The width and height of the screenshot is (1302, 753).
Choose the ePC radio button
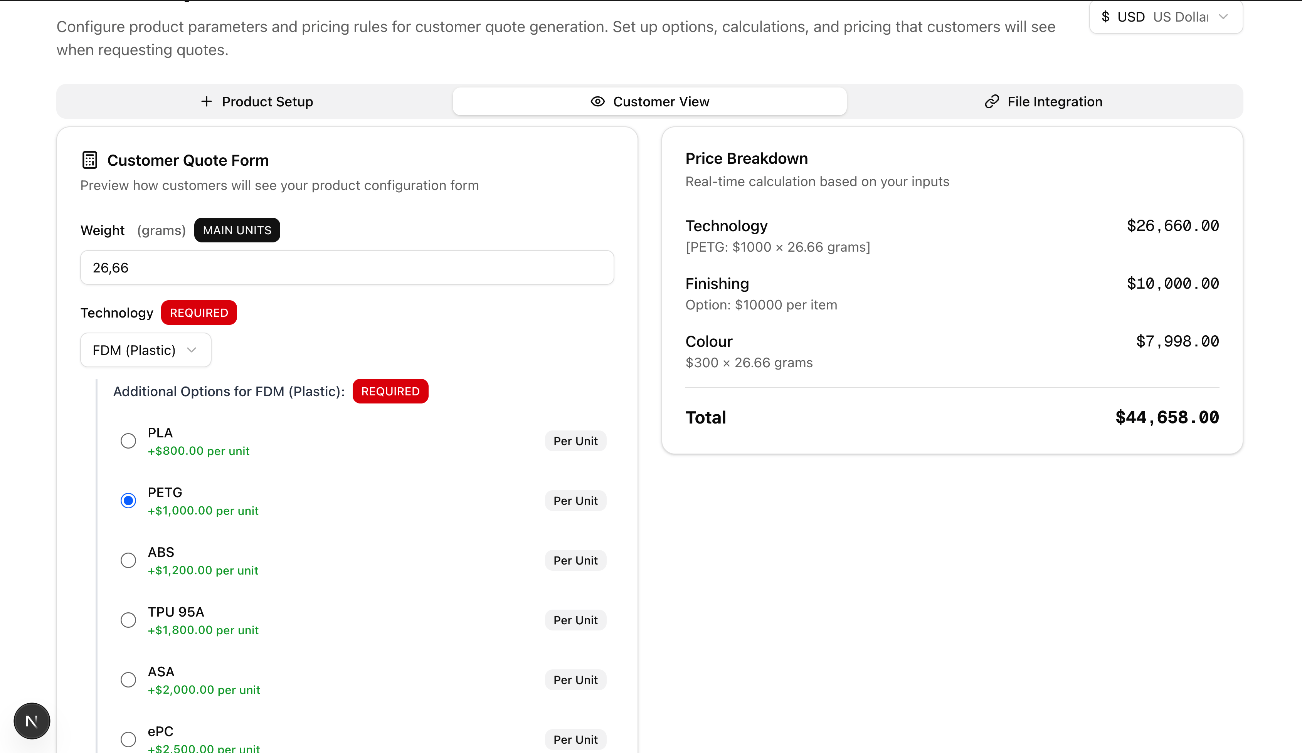click(x=128, y=739)
